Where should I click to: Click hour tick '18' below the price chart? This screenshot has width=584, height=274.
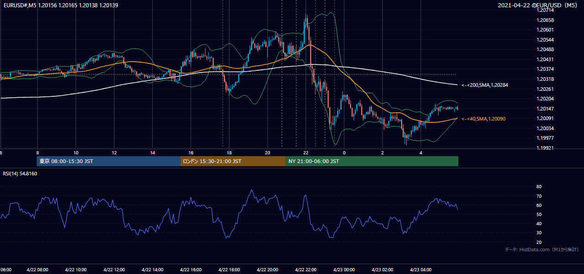[229, 153]
